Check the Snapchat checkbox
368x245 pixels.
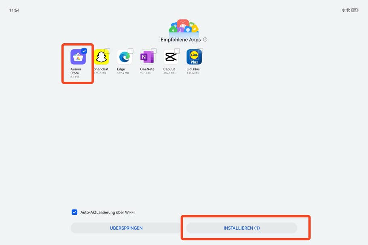(106, 50)
